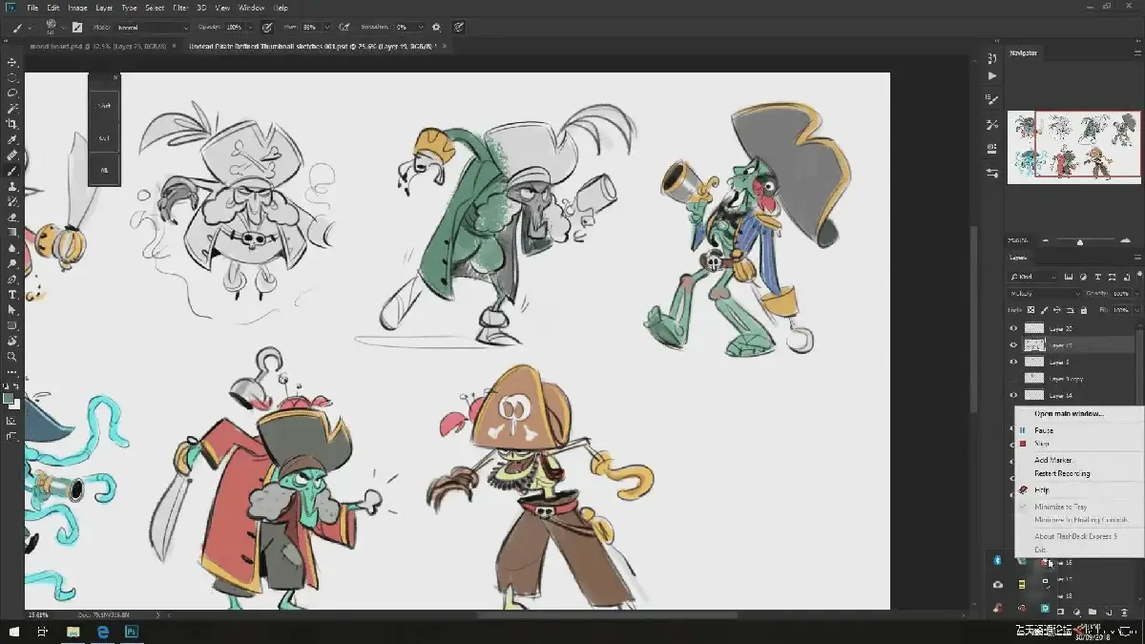Screen dimensions: 1145x644
Task: Delete layer with trash icon
Action: tap(1125, 611)
